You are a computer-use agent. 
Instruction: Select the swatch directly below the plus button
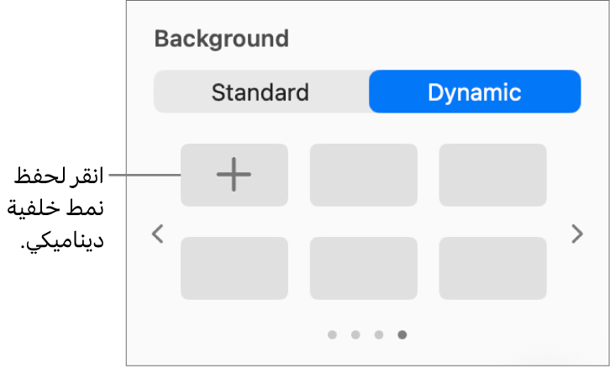tap(234, 268)
